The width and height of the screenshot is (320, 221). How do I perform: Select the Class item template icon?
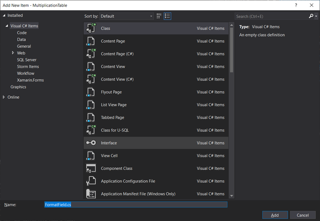[x=91, y=28]
